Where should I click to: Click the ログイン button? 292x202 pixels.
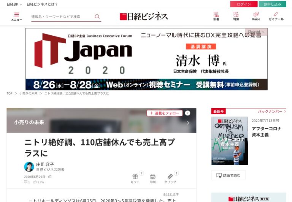pos(244,4)
